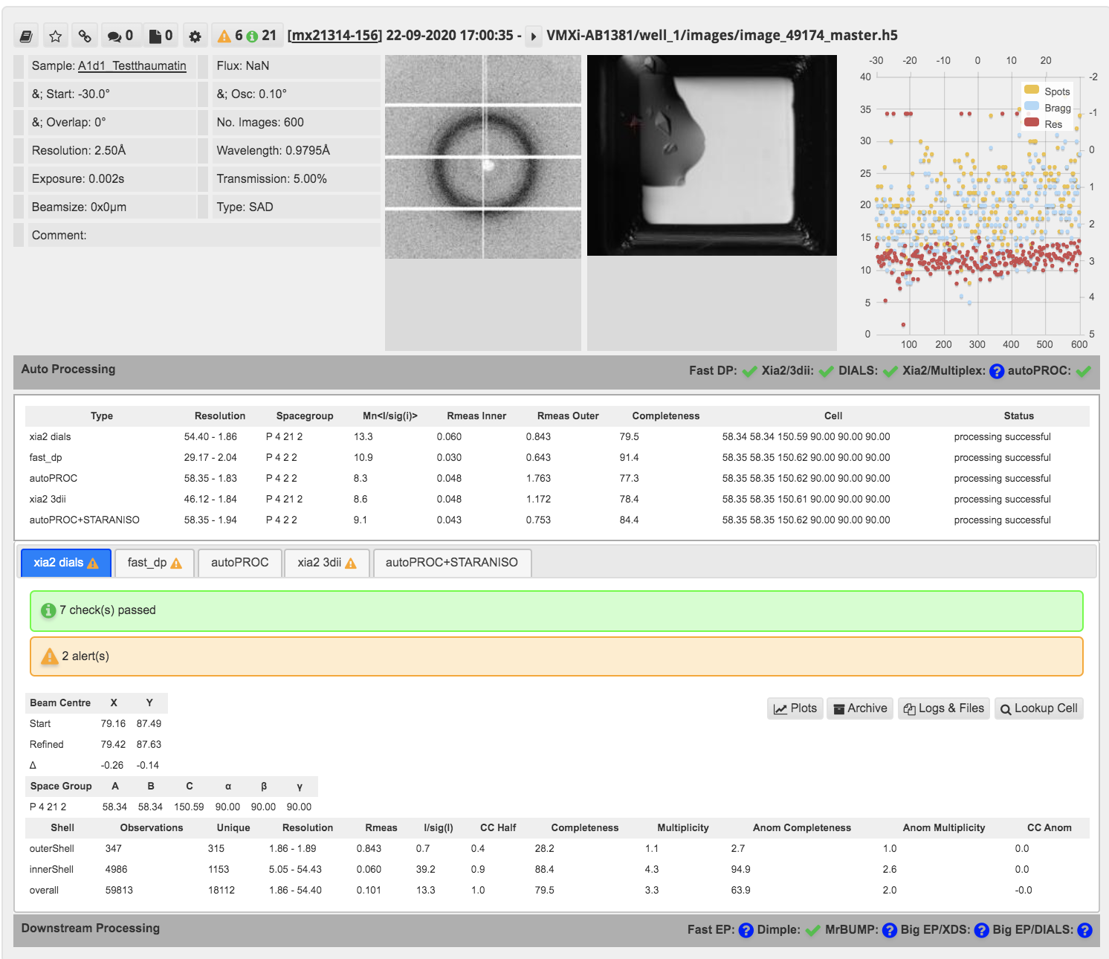The width and height of the screenshot is (1109, 959).
Task: Open the mx21314-156 proposal link
Action: point(334,34)
